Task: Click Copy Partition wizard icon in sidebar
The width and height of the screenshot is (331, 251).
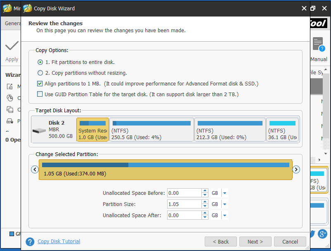Action: [10, 98]
